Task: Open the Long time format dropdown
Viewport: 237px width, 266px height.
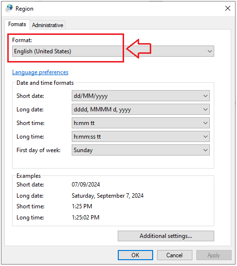Action: [141, 137]
